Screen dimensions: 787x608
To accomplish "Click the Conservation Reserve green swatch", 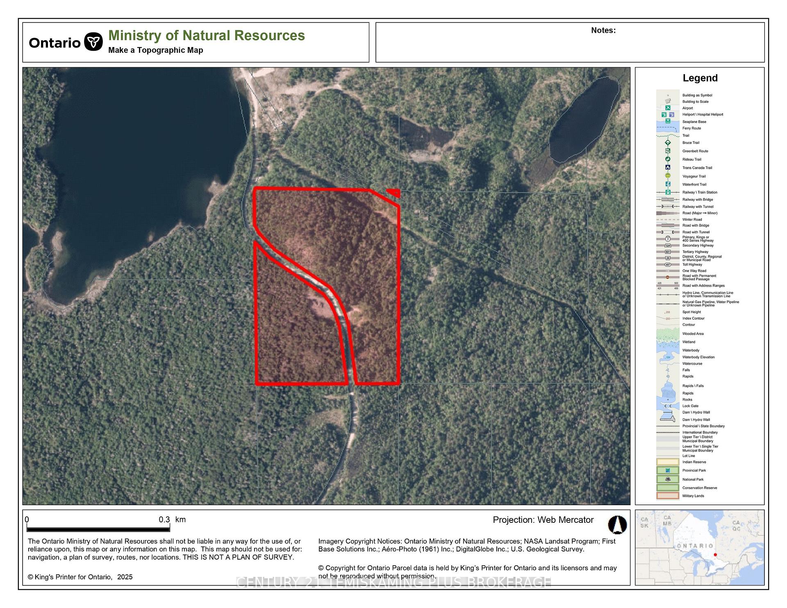I will tap(668, 488).
